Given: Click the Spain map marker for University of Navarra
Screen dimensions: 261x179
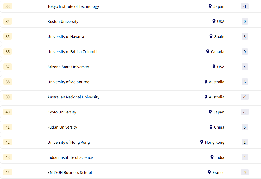Looking at the screenshot, I should click(x=211, y=36).
